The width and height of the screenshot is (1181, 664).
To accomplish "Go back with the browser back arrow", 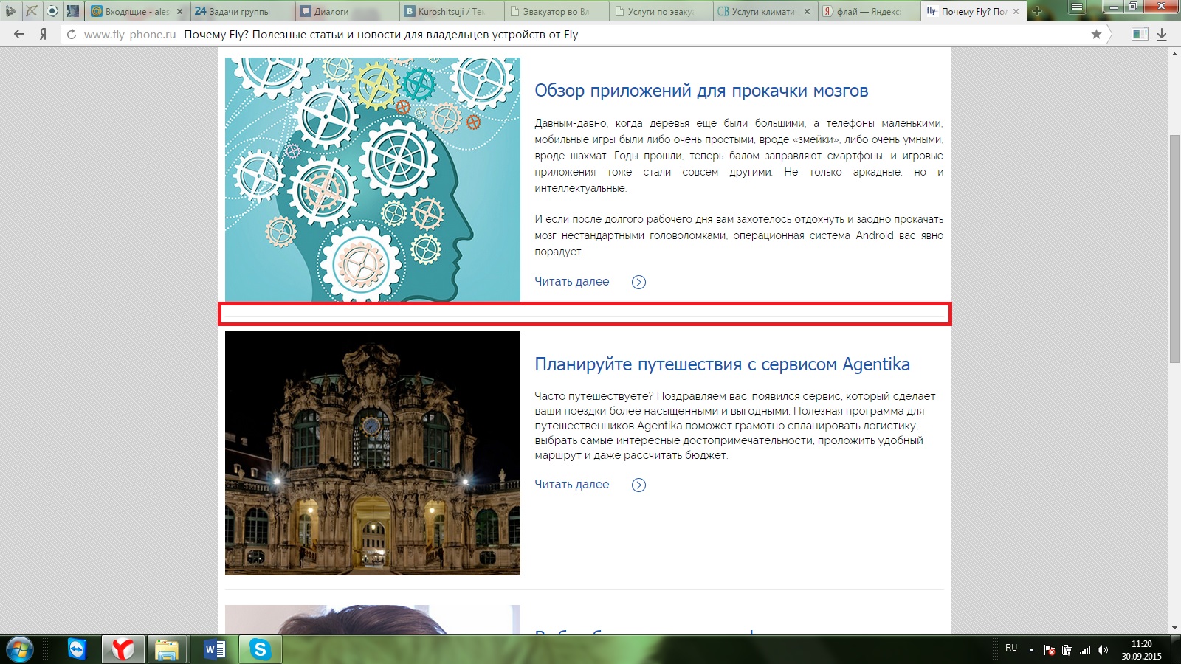I will click(x=19, y=34).
